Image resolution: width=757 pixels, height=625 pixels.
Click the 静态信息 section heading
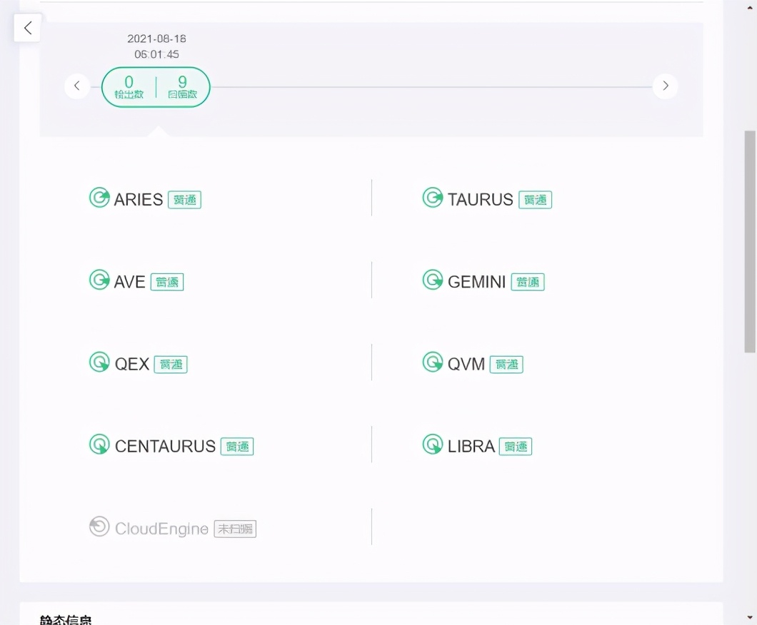tap(65, 620)
